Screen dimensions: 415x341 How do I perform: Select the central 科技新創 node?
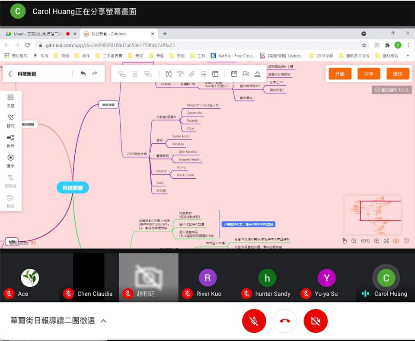[73, 188]
